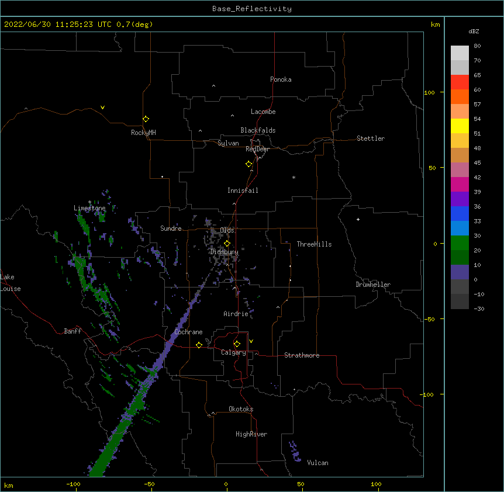Viewport: 504px width, 492px height.
Task: Click the yellow v marker northwest of RockyMH
Action: click(x=102, y=108)
